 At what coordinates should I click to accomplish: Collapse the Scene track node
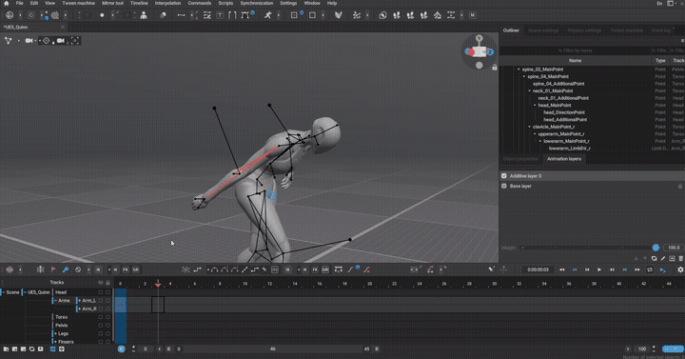4,292
